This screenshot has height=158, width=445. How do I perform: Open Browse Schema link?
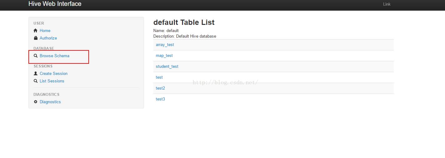[x=54, y=56]
